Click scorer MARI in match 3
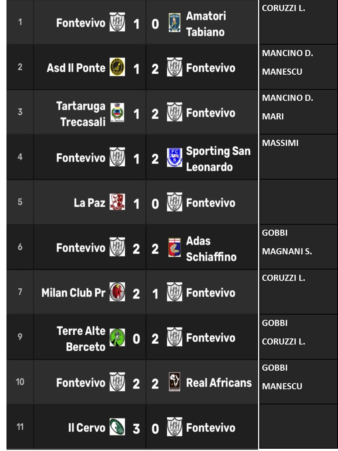Image resolution: width=338 pixels, height=451 pixels. click(273, 116)
